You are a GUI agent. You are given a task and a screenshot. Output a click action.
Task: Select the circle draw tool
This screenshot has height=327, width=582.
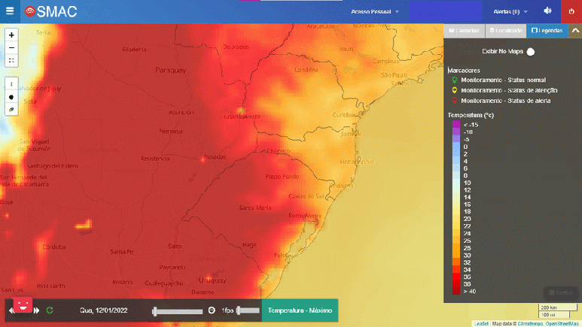pyautogui.click(x=11, y=96)
